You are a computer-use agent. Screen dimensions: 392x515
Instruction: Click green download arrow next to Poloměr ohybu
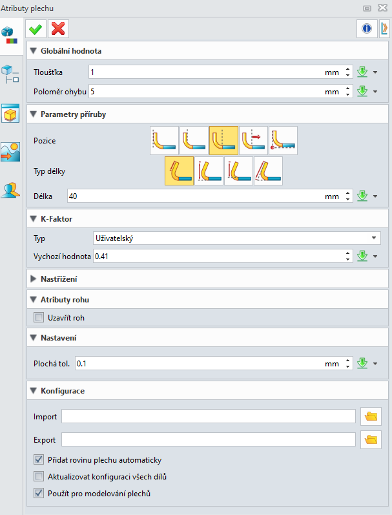click(x=362, y=91)
